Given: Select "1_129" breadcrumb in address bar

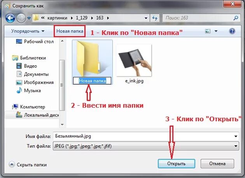Looking at the screenshot, I should 82,18.
